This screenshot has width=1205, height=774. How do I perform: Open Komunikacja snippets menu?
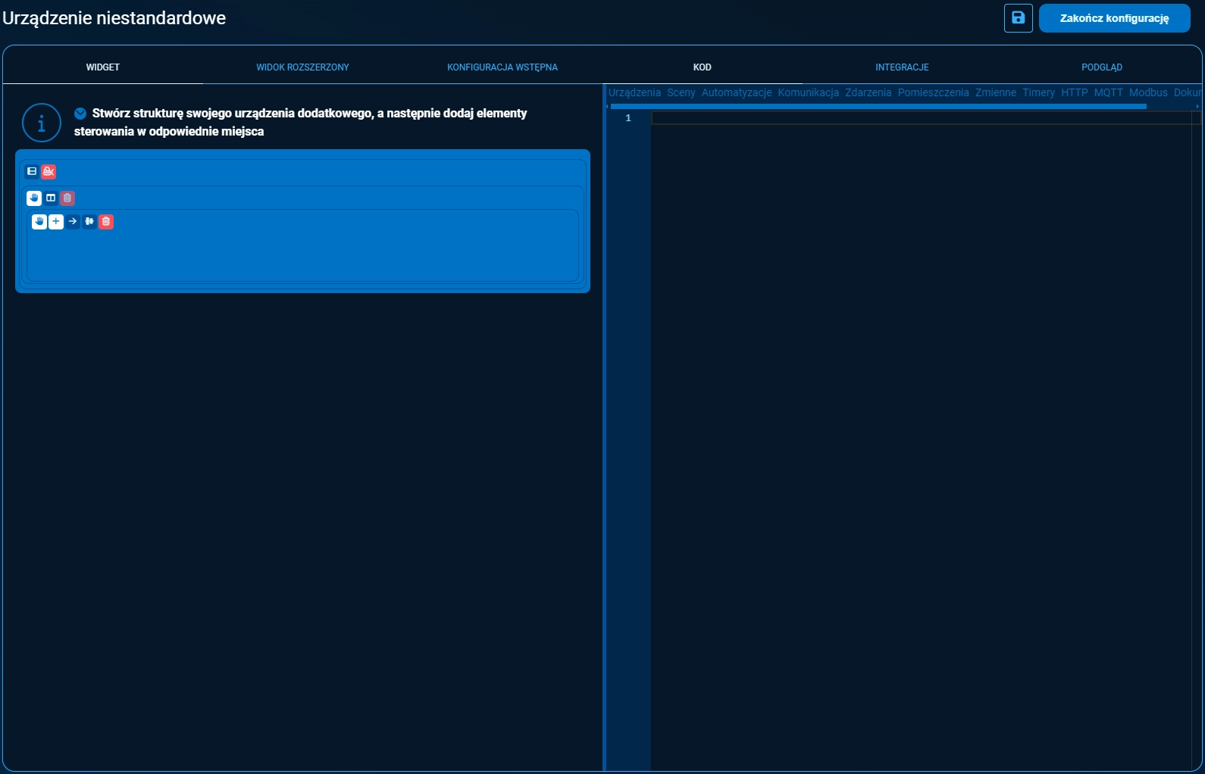[809, 92]
